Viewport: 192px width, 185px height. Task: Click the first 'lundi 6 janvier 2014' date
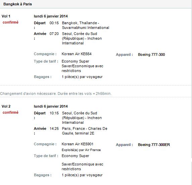click(51, 16)
